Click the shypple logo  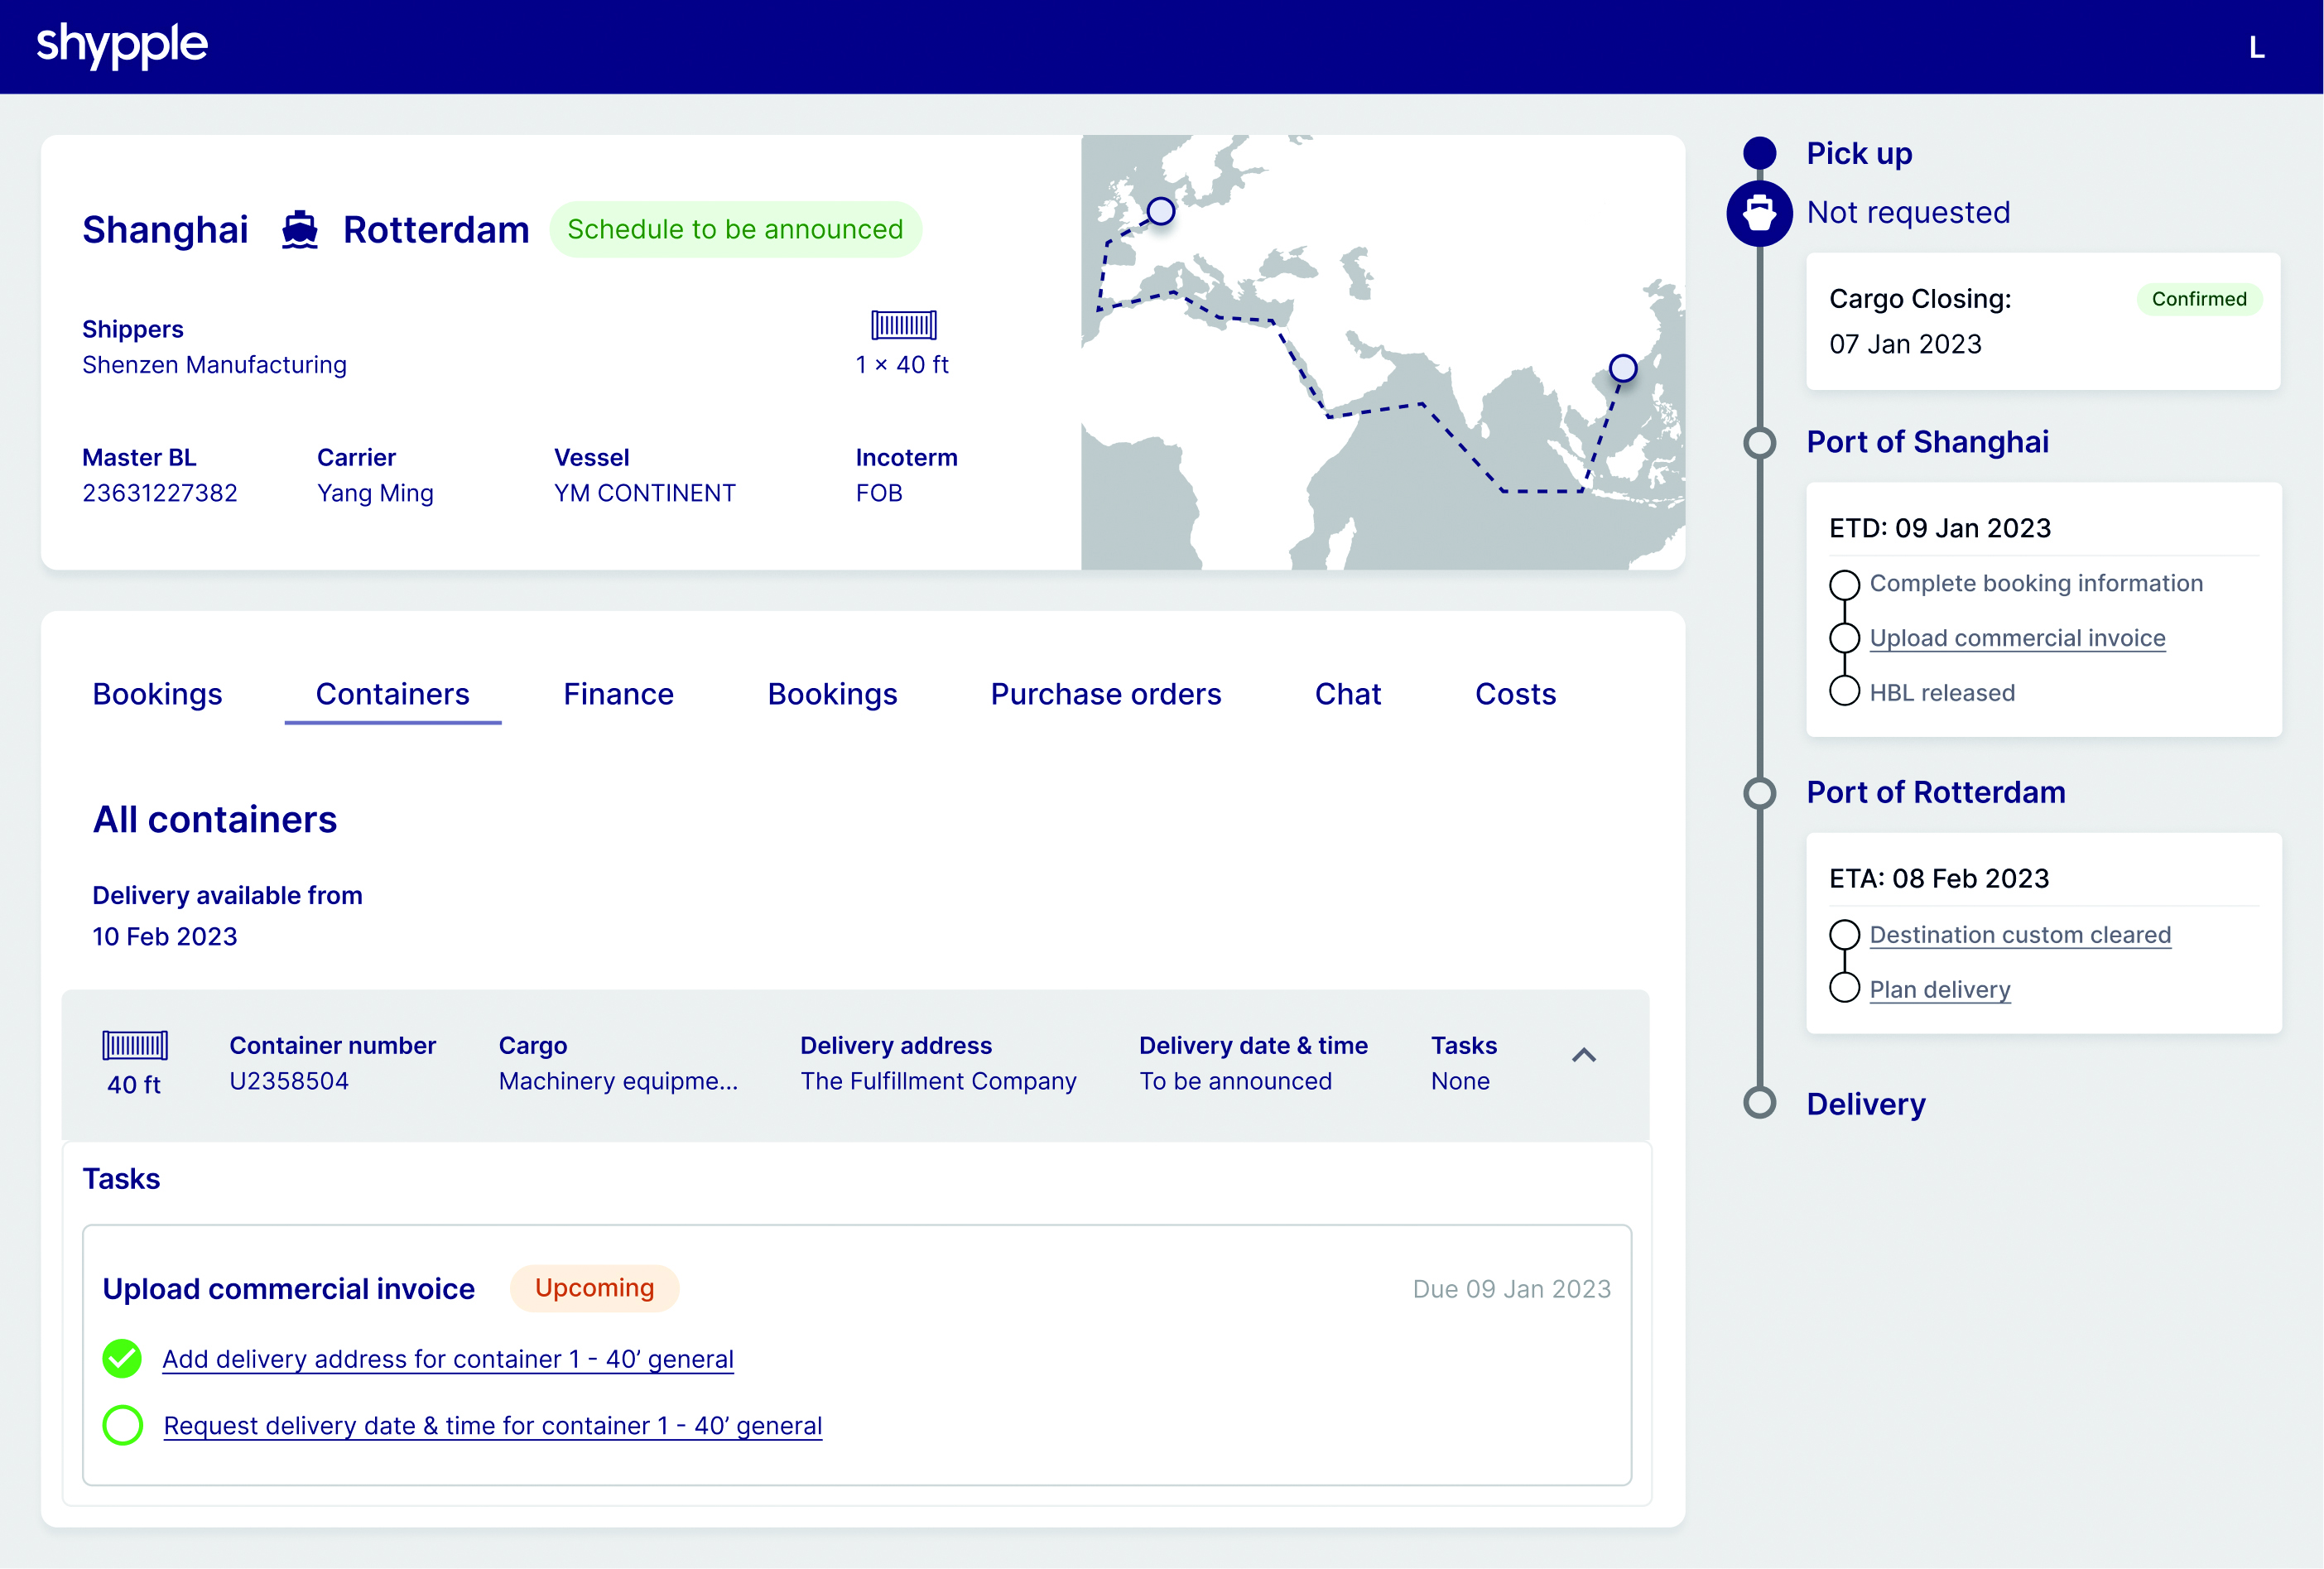pyautogui.click(x=122, y=46)
